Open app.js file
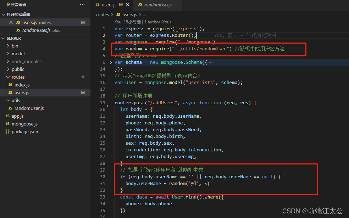 tap(45, 116)
